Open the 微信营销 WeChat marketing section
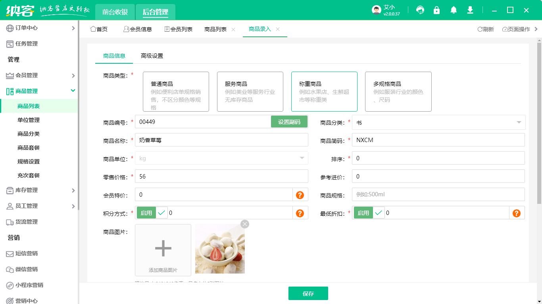Image resolution: width=542 pixels, height=304 pixels. pyautogui.click(x=27, y=270)
